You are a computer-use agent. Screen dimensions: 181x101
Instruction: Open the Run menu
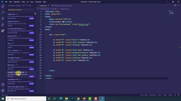point(32,2)
